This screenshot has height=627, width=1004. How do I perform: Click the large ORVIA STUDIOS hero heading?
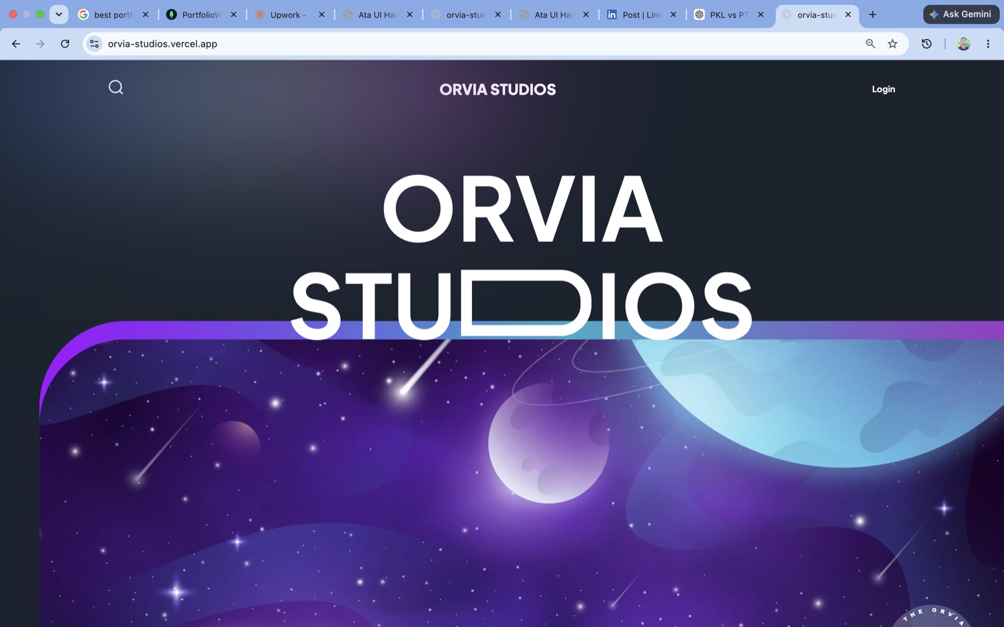[522, 257]
